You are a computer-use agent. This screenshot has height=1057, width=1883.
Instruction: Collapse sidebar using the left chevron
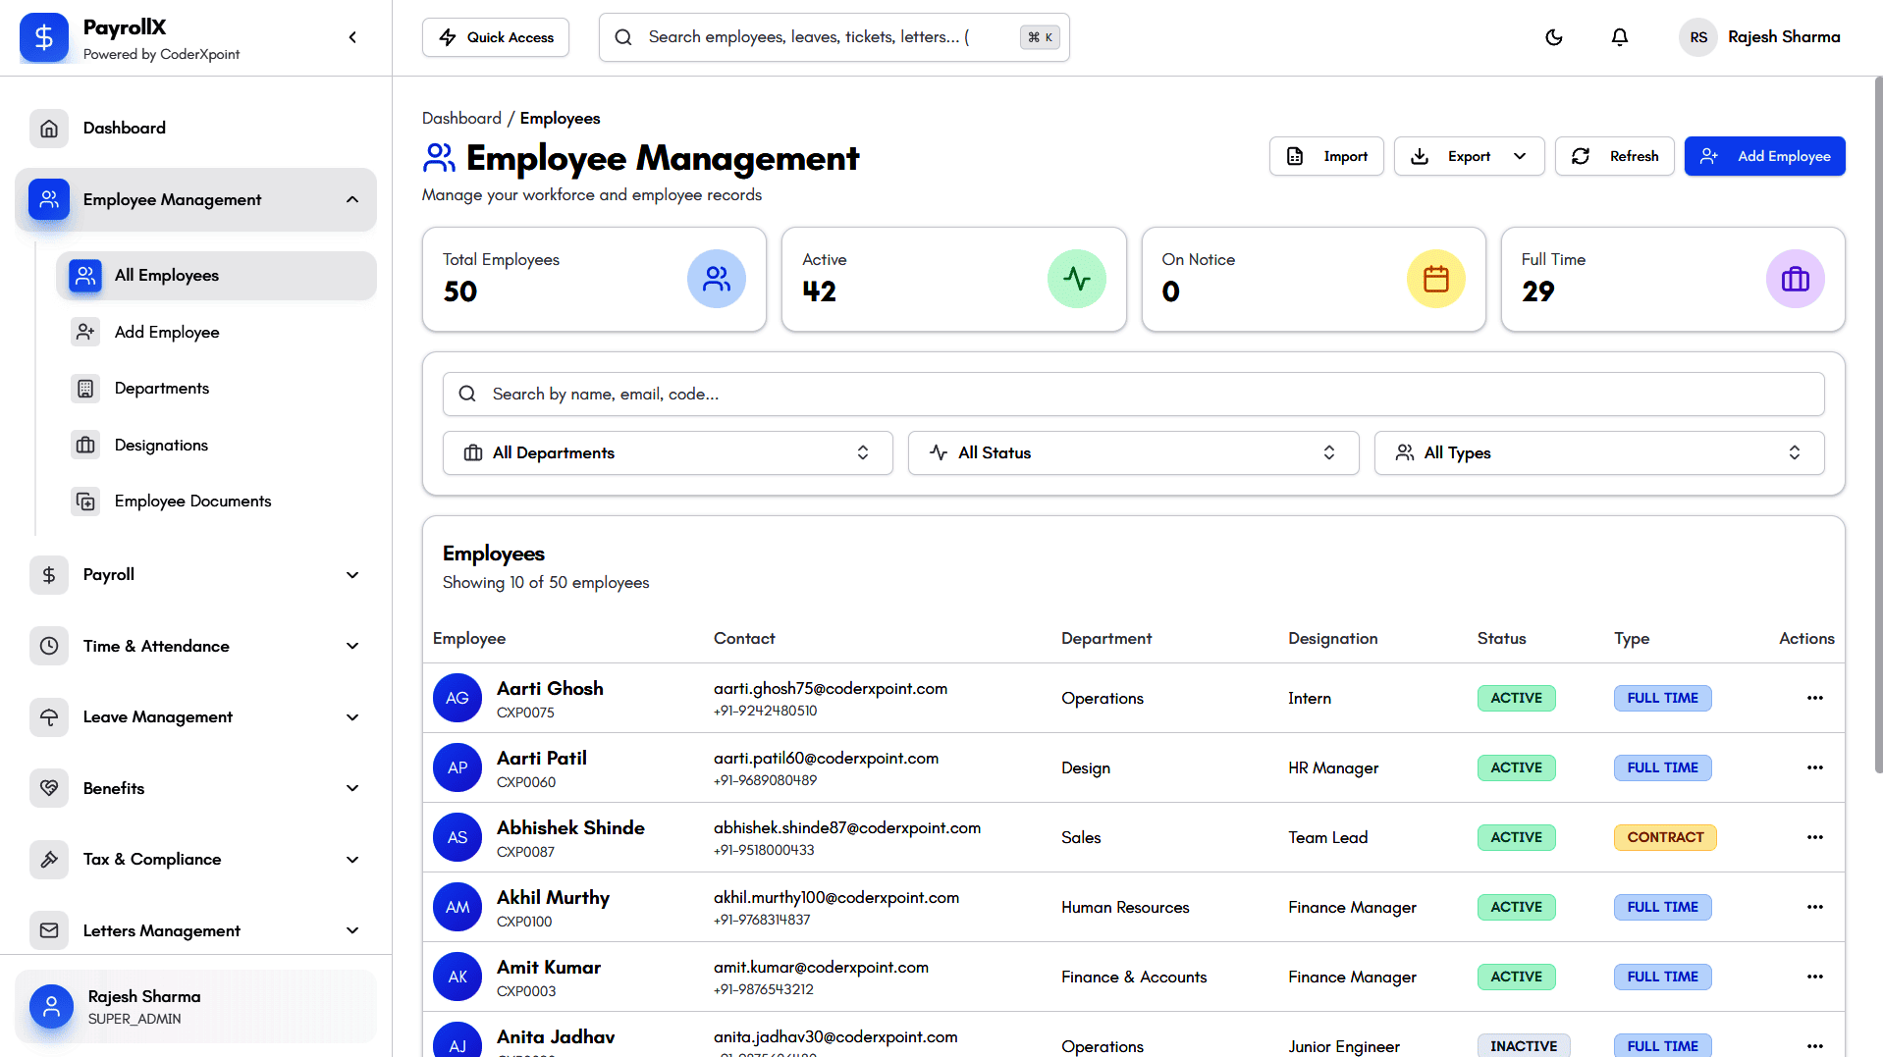point(352,37)
